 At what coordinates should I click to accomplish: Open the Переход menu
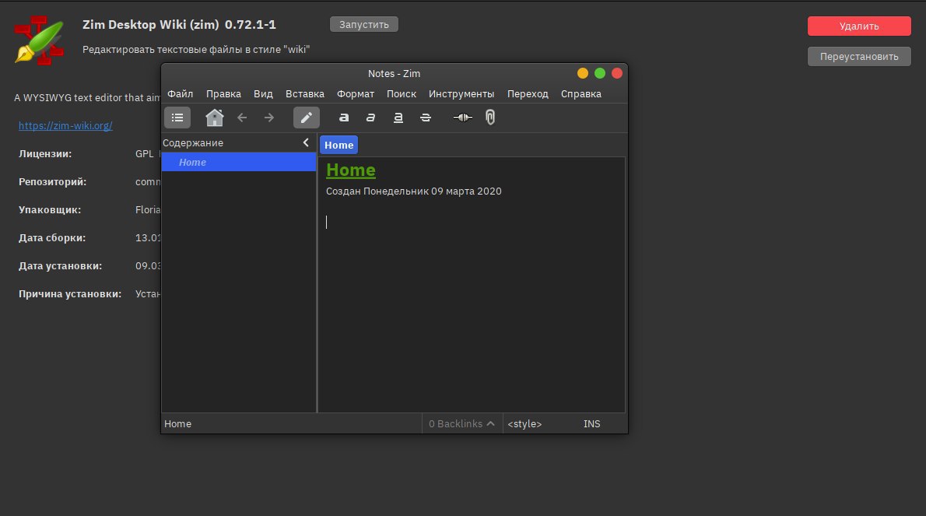click(x=528, y=94)
